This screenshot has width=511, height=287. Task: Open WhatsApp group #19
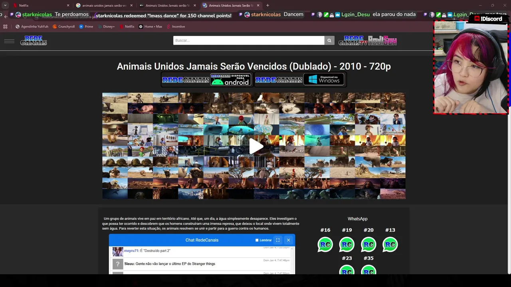coord(347,244)
